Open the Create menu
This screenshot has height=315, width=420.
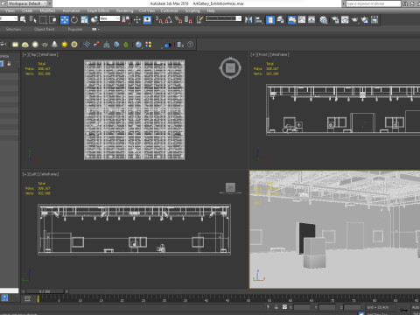pos(27,10)
